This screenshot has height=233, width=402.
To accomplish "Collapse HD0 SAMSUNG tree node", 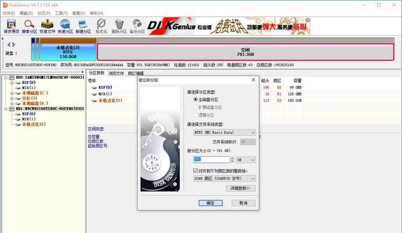I will 6,77.
